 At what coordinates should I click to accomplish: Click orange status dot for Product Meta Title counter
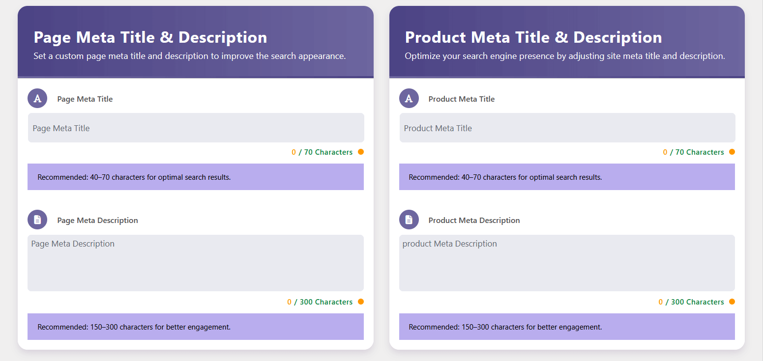[732, 152]
